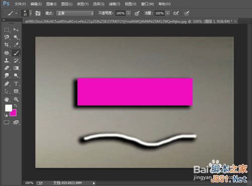Open the 滤镜(T) menu
Image resolution: width=252 pixels, height=186 pixels.
point(114,4)
